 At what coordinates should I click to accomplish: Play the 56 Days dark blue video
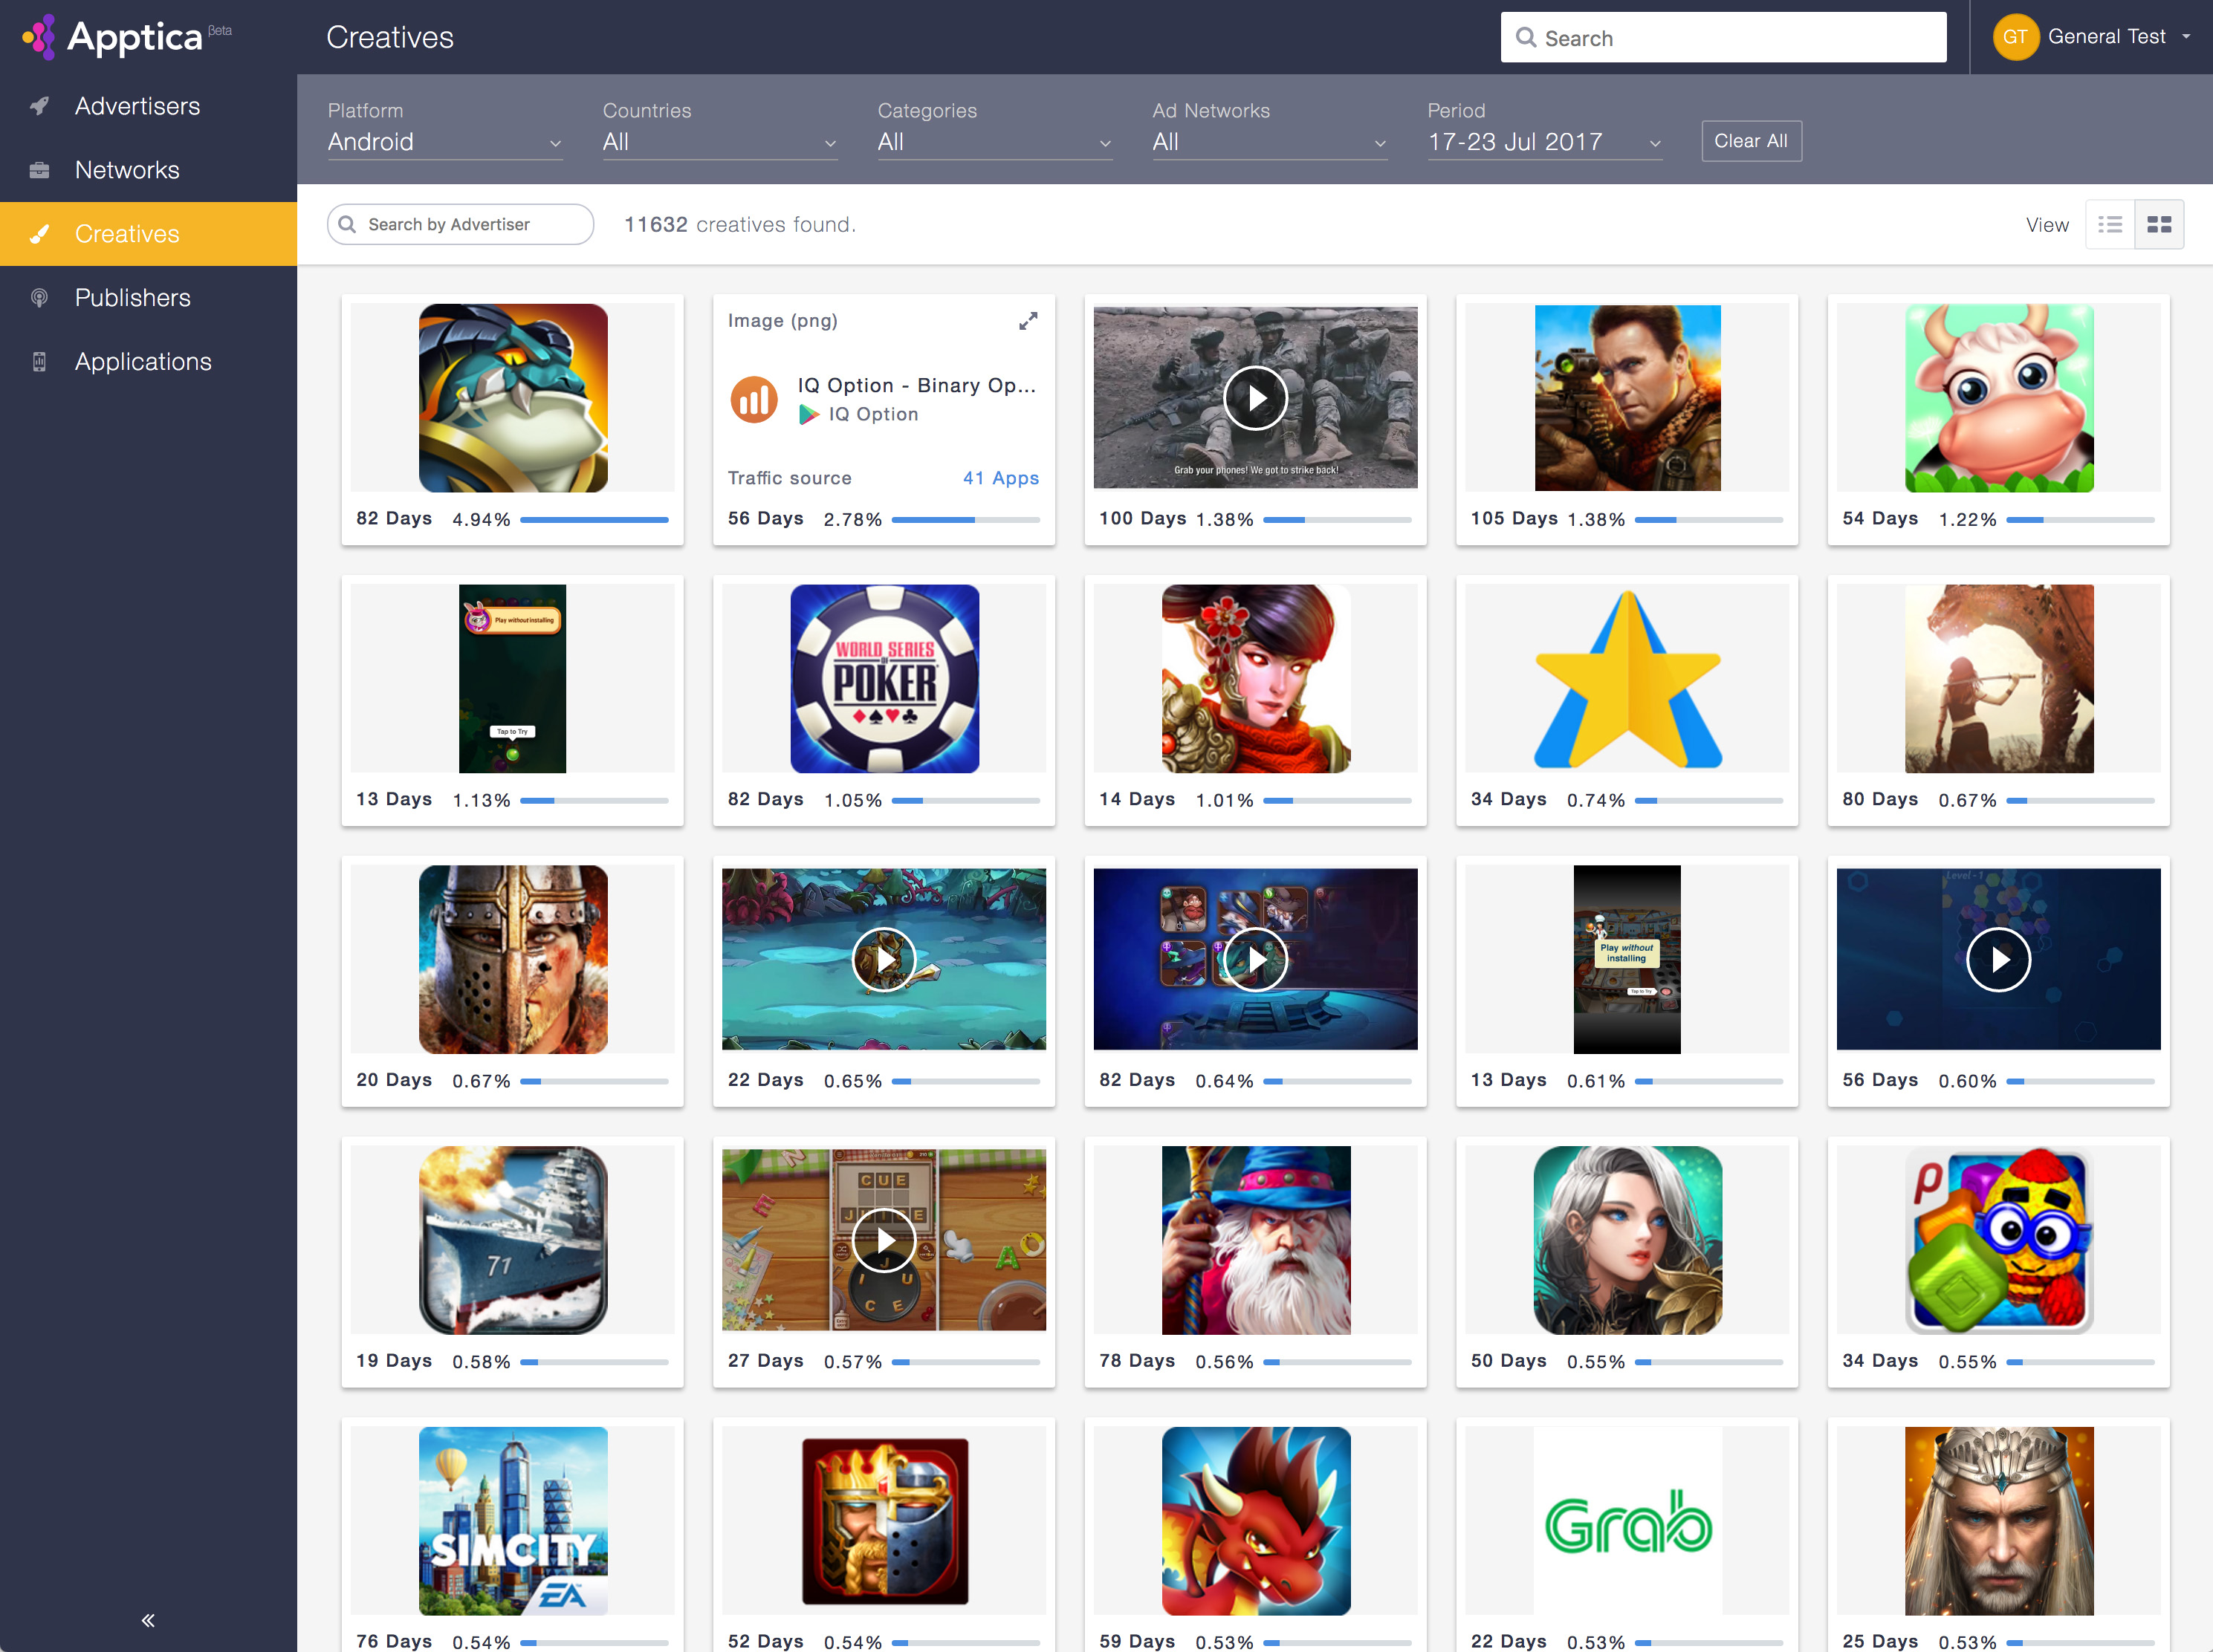(x=1998, y=960)
